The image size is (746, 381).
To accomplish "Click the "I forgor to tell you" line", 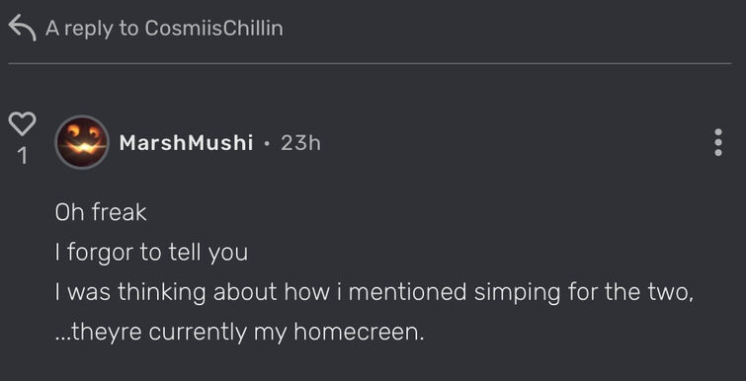I will tap(151, 253).
